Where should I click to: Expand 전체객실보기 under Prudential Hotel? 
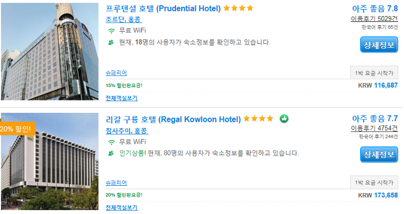(x=122, y=98)
